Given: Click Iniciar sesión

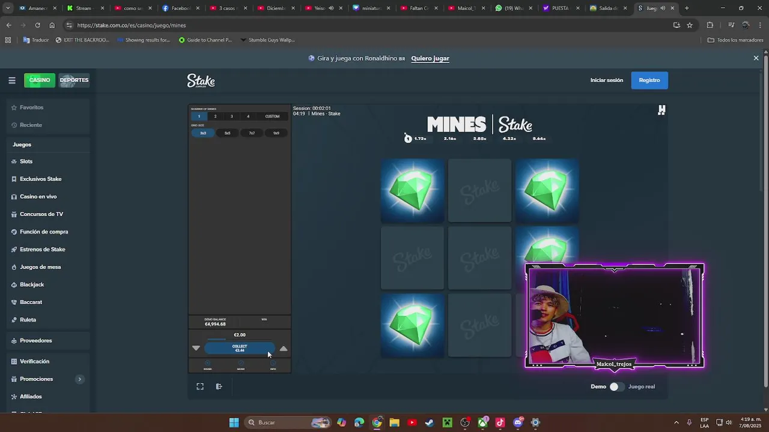Looking at the screenshot, I should 606,80.
